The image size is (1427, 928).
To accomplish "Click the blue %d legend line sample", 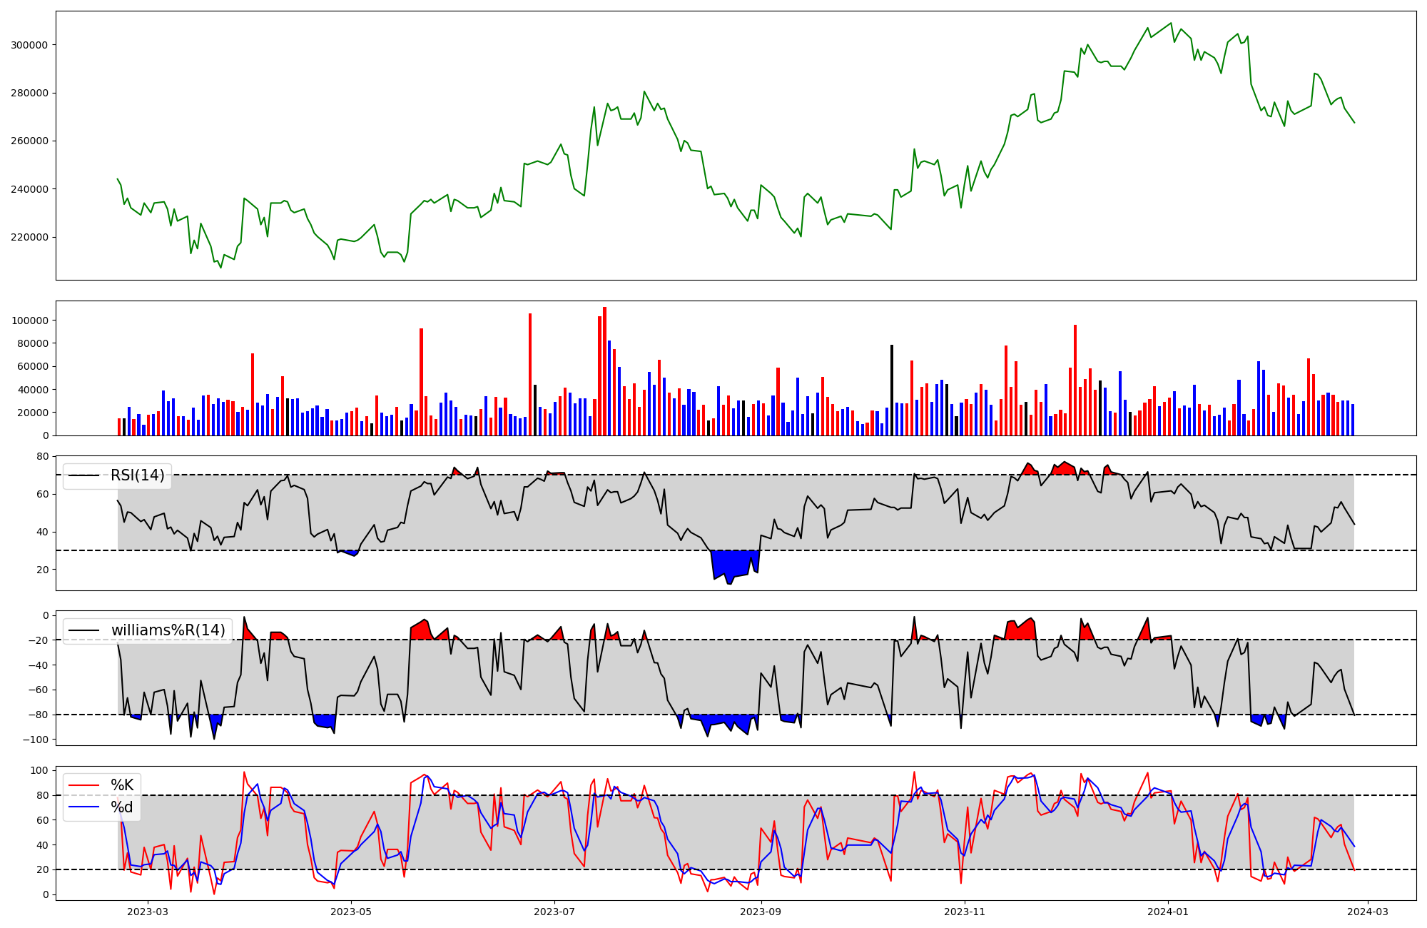I will (83, 807).
